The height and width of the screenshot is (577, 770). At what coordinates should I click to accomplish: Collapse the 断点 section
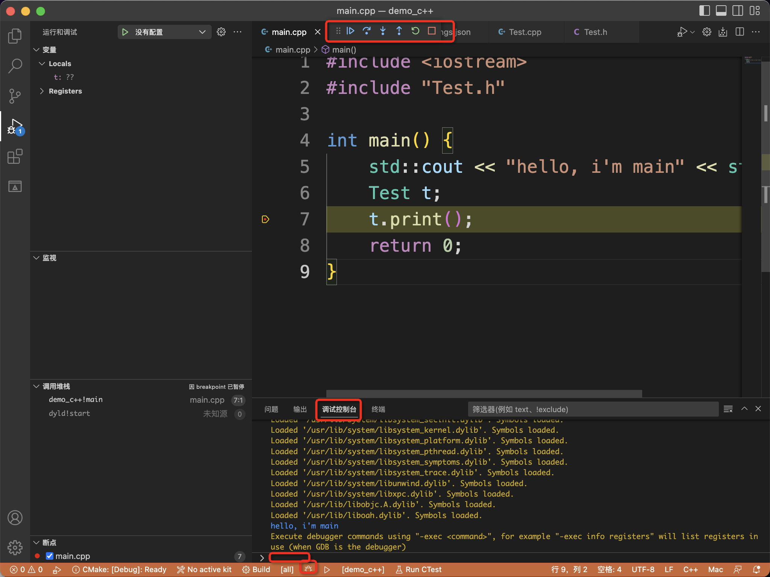pos(36,542)
